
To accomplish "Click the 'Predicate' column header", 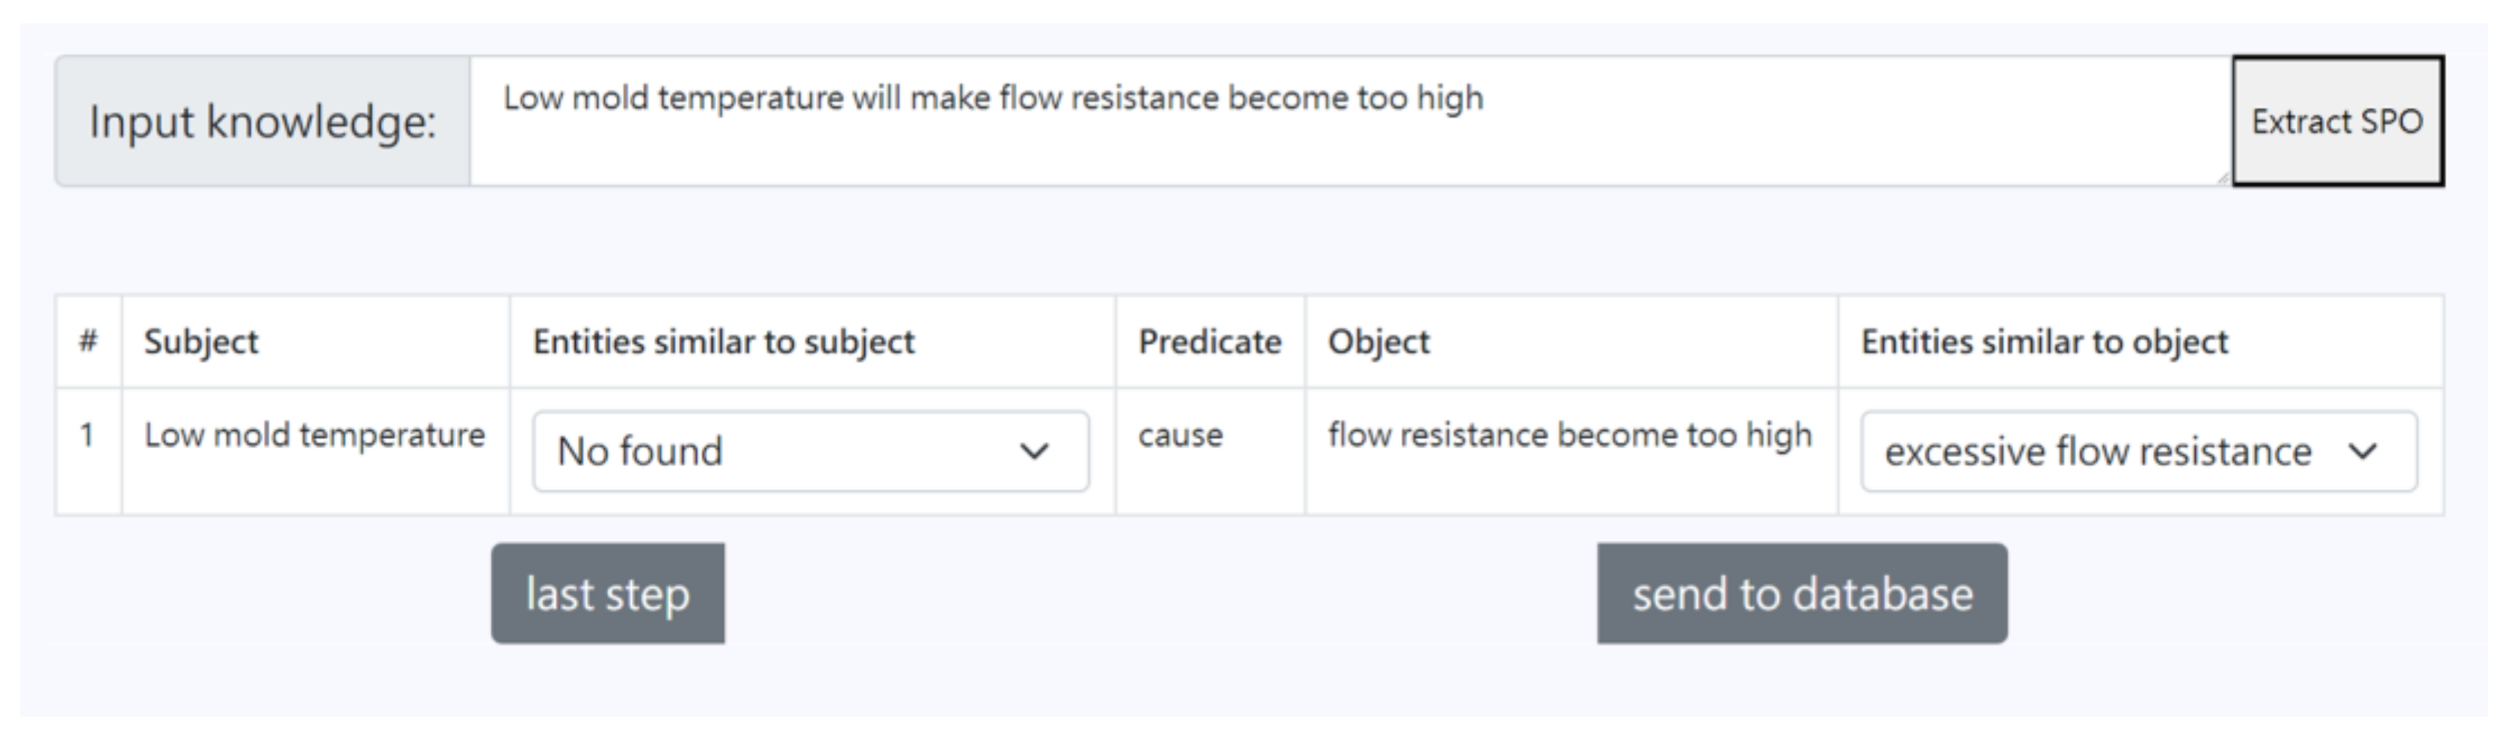I will 1209,341.
